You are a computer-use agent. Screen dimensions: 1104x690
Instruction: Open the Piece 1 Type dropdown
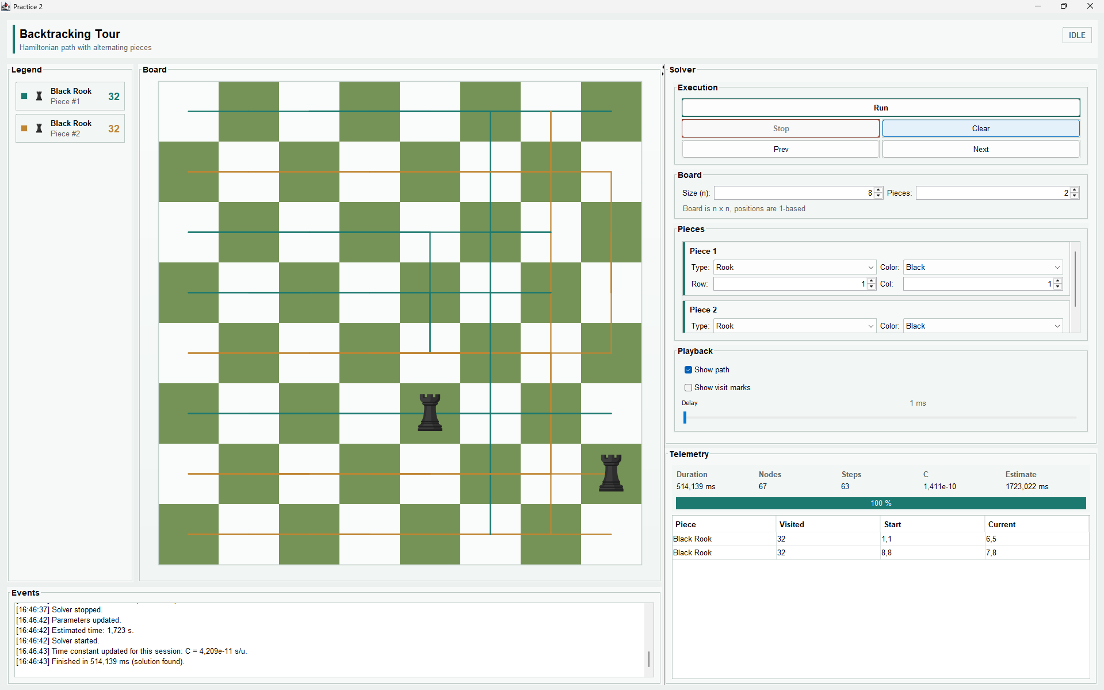point(794,267)
